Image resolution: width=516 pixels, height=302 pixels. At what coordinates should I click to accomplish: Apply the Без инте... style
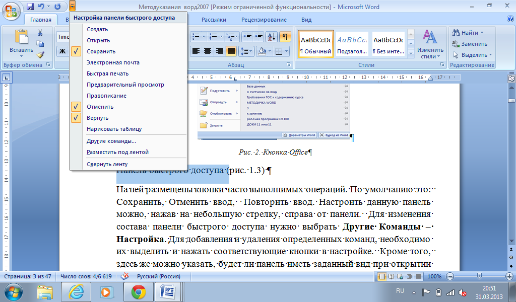[x=389, y=44]
